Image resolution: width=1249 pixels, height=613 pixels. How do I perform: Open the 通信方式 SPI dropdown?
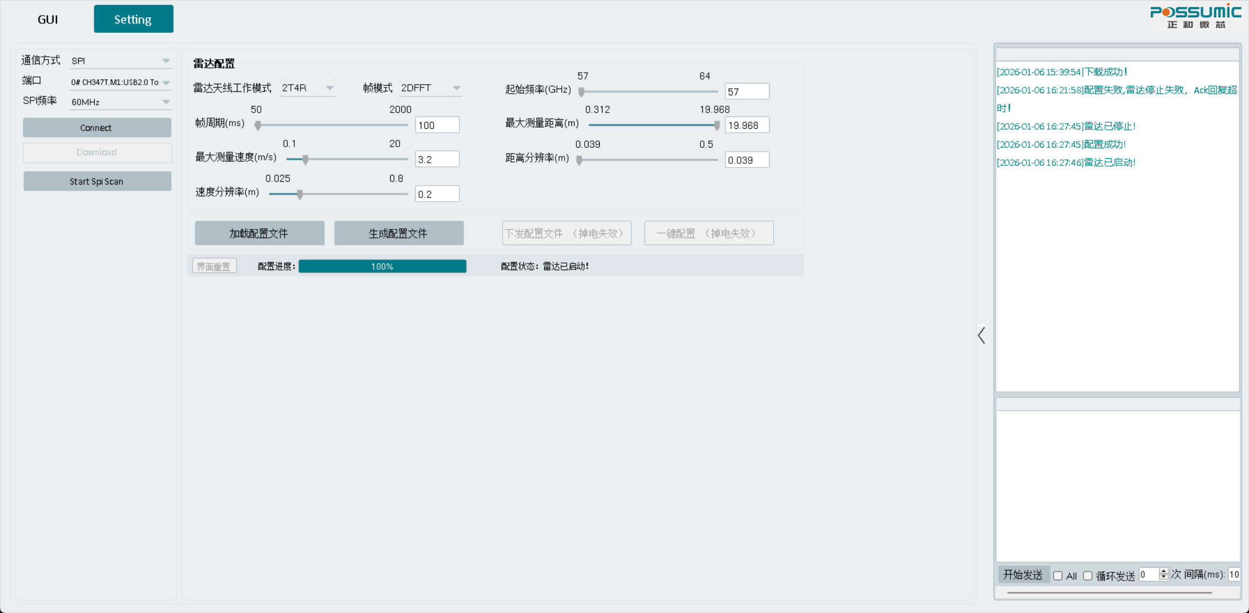120,61
